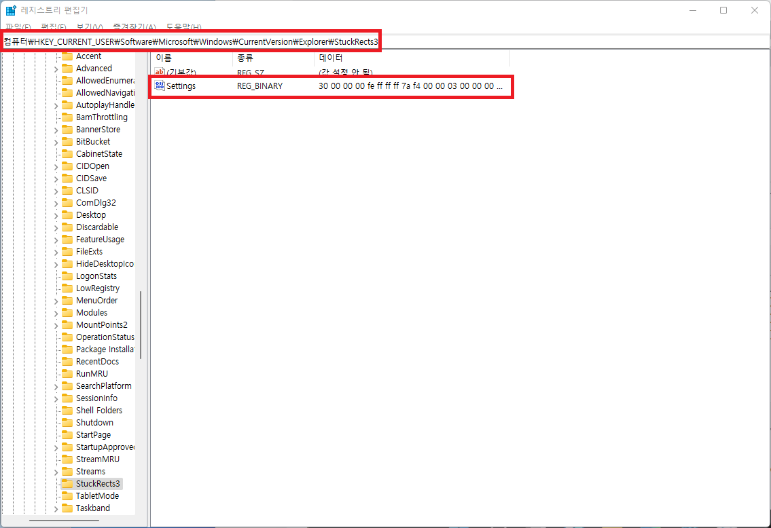Image resolution: width=771 pixels, height=528 pixels.
Task: Expand the CIDOpen key
Action: pos(56,167)
